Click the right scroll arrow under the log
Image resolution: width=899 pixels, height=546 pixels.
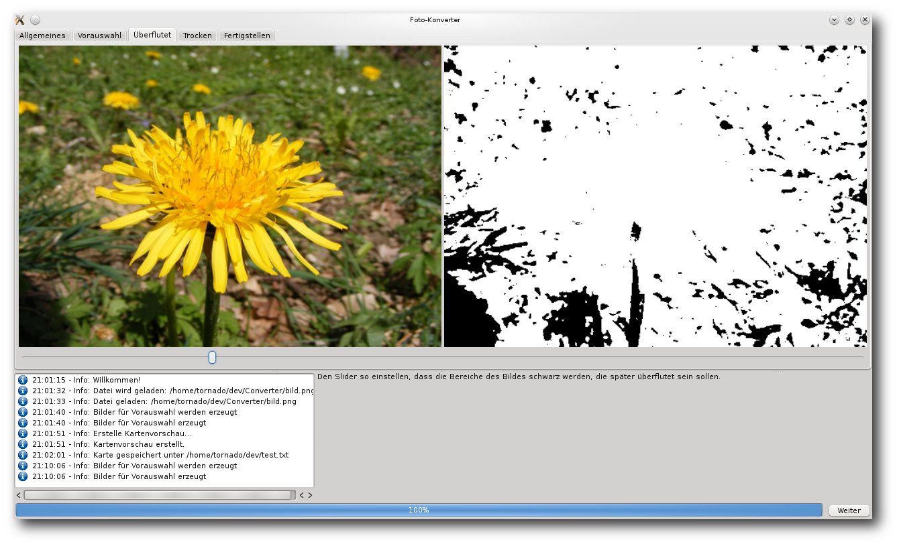click(310, 495)
